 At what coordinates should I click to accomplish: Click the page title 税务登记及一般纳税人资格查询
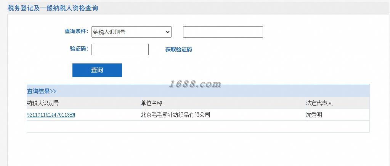click(53, 8)
